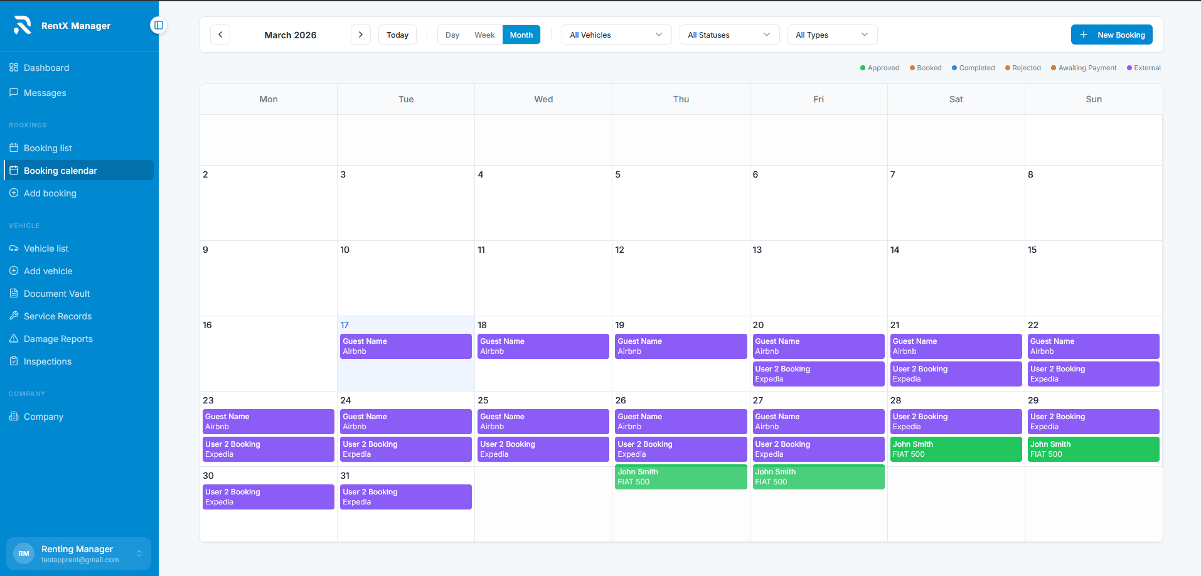
Task: Open Add booking
Action: click(50, 193)
